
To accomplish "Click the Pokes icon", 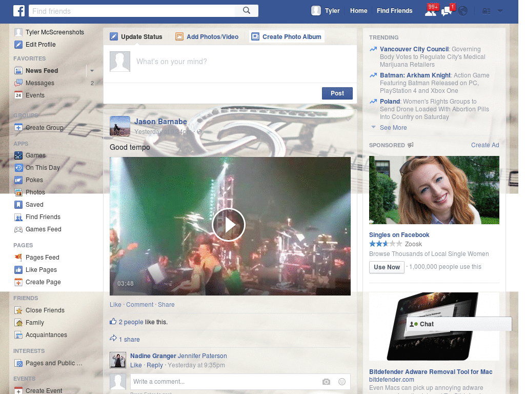I will pyautogui.click(x=18, y=180).
